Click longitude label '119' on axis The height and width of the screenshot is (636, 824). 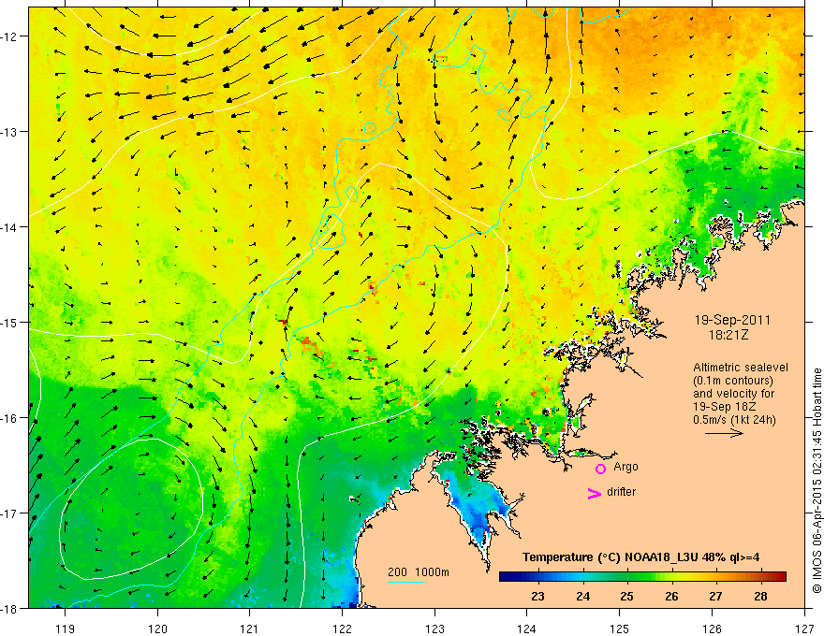(66, 629)
